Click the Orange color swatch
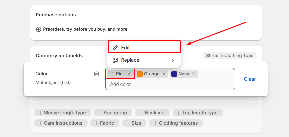 [140, 74]
